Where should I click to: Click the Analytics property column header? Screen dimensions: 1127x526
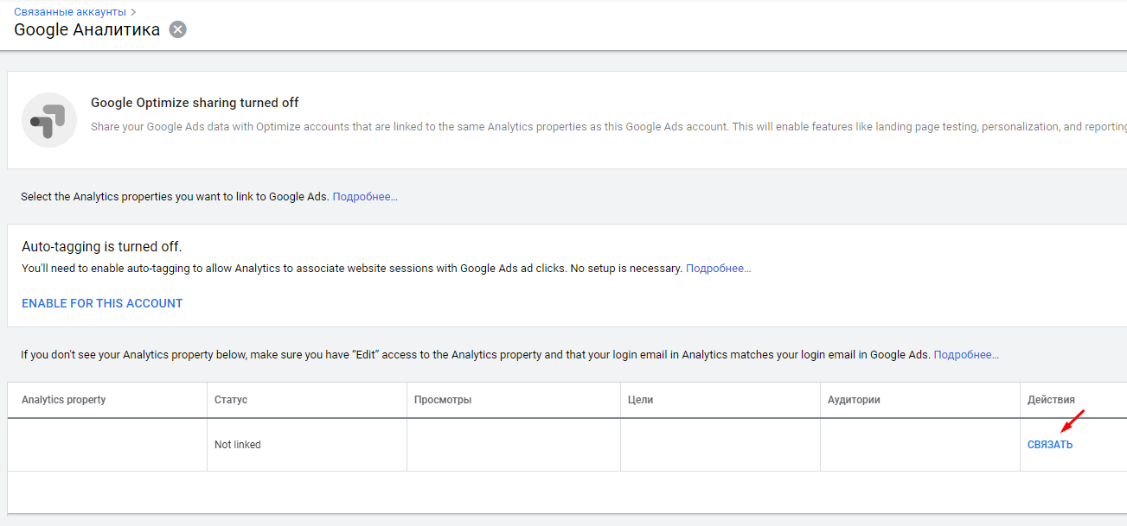[x=64, y=400]
